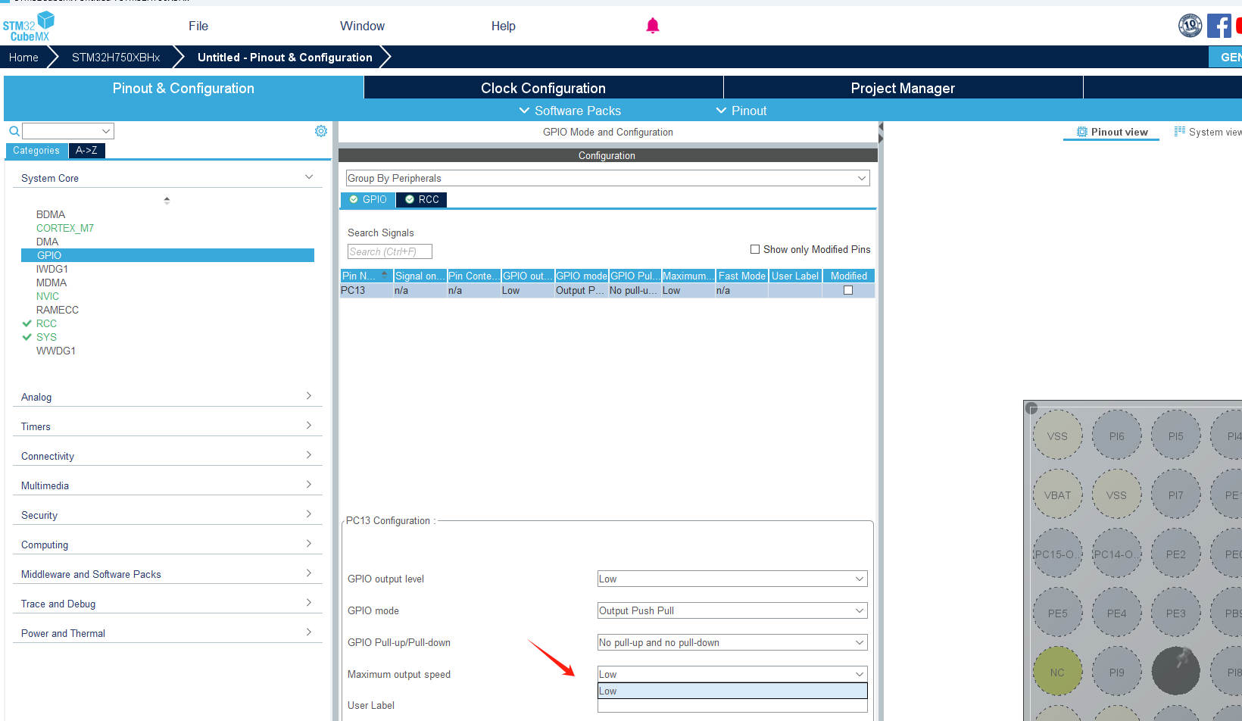Image resolution: width=1242 pixels, height=721 pixels.
Task: Open the Group By Peripherals dropdown
Action: point(607,178)
